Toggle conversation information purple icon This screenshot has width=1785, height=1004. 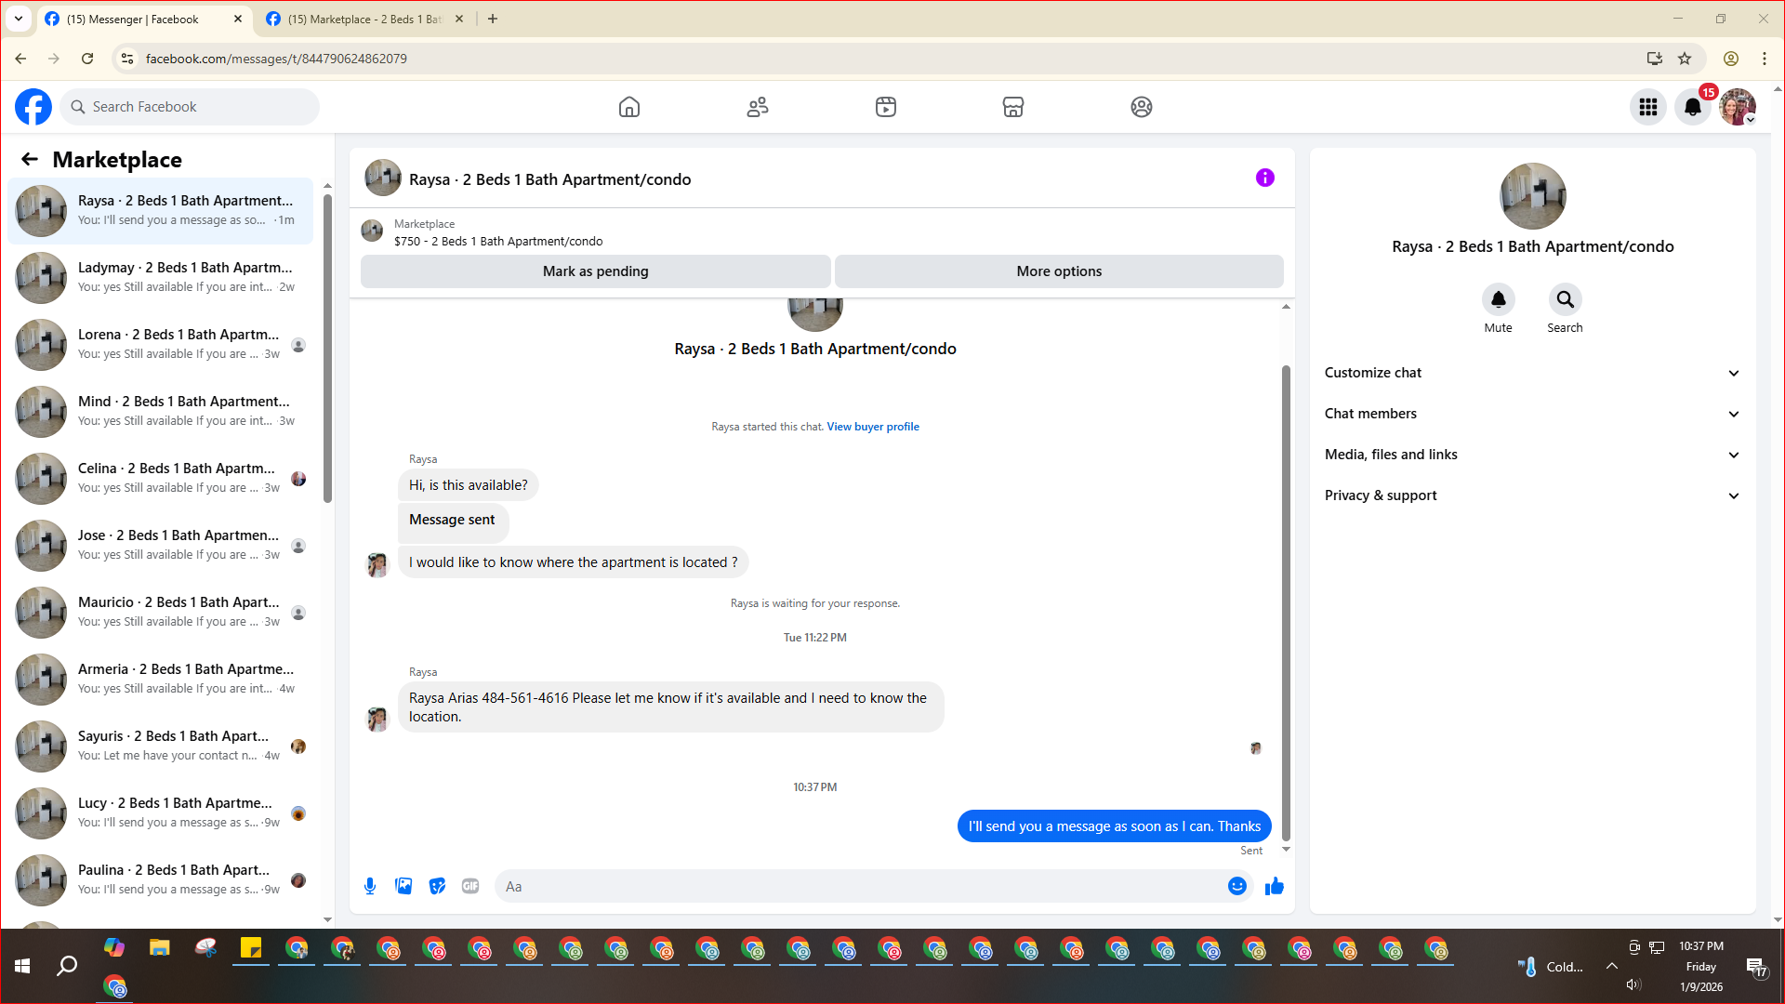tap(1264, 178)
